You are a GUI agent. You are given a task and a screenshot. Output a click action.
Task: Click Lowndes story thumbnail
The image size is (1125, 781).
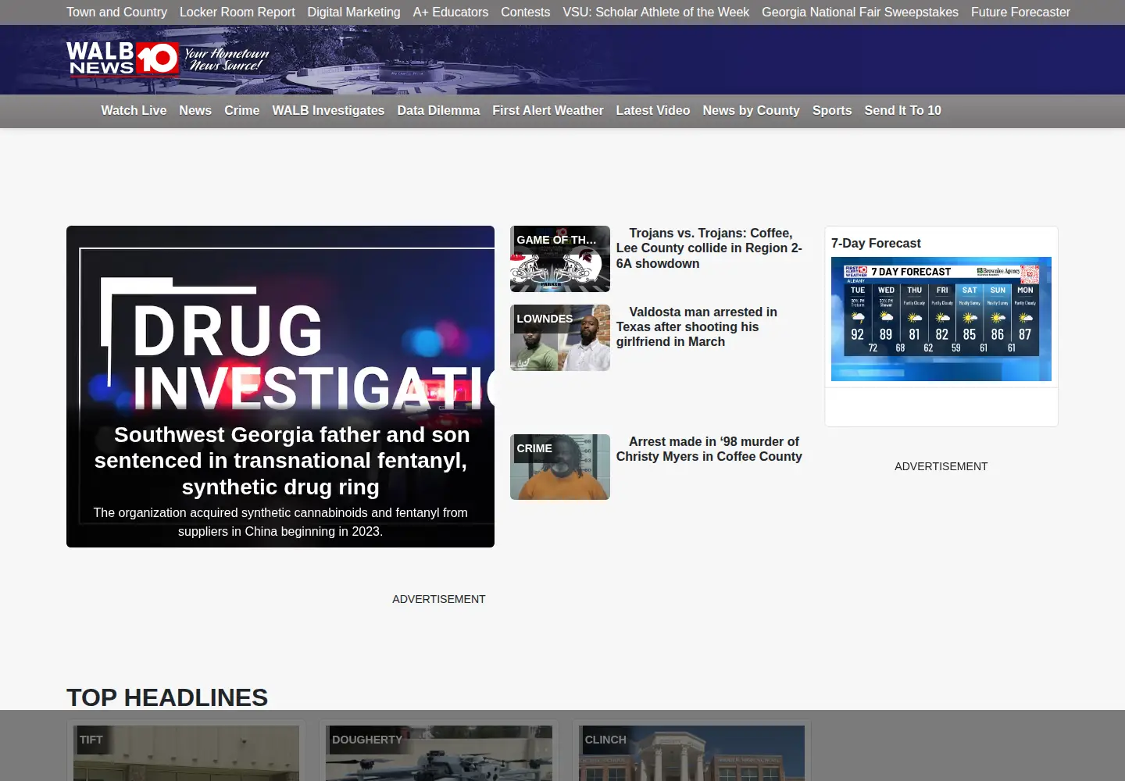[560, 338]
